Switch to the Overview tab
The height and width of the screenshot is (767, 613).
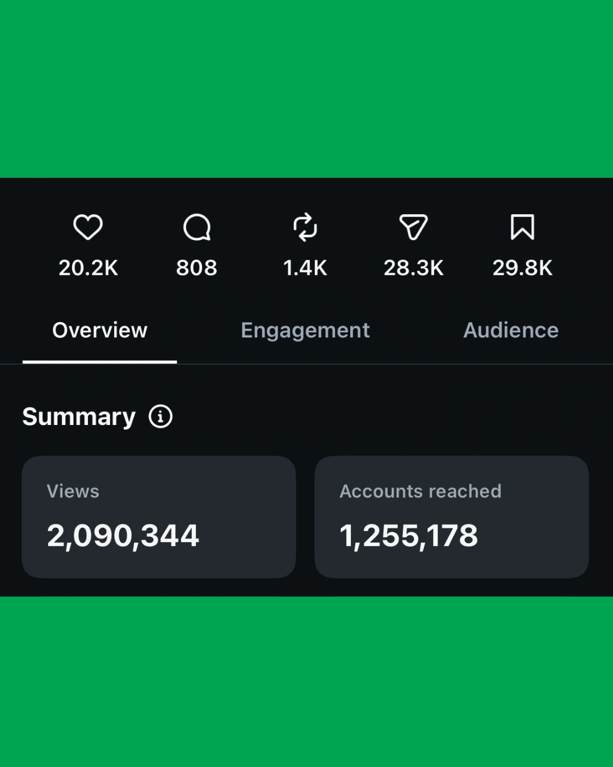tap(100, 330)
